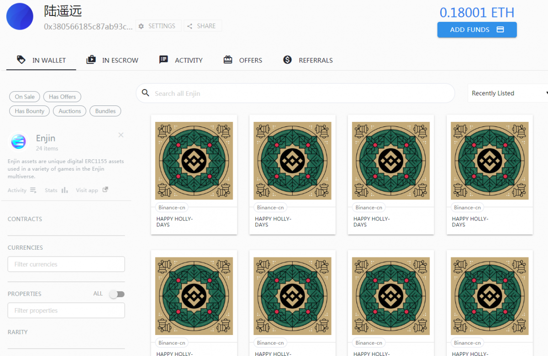Image resolution: width=548 pixels, height=356 pixels.
Task: Open second row fourth card image
Action: click(490, 296)
